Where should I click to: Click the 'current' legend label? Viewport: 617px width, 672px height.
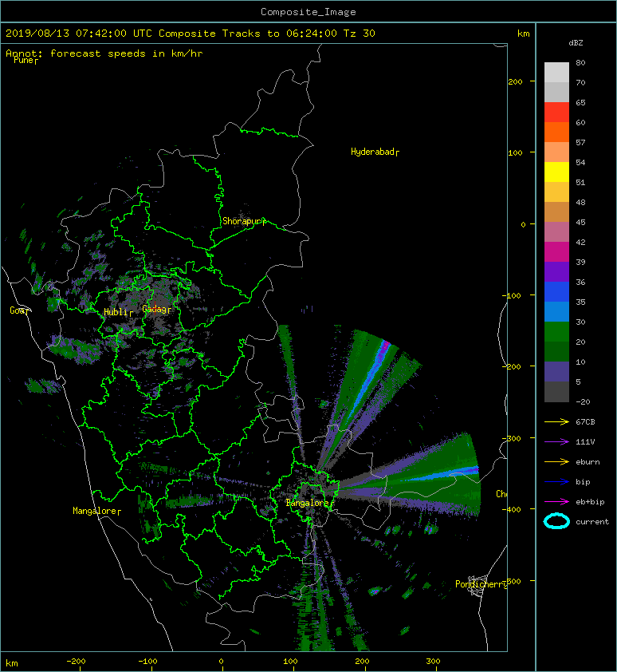pyautogui.click(x=592, y=522)
